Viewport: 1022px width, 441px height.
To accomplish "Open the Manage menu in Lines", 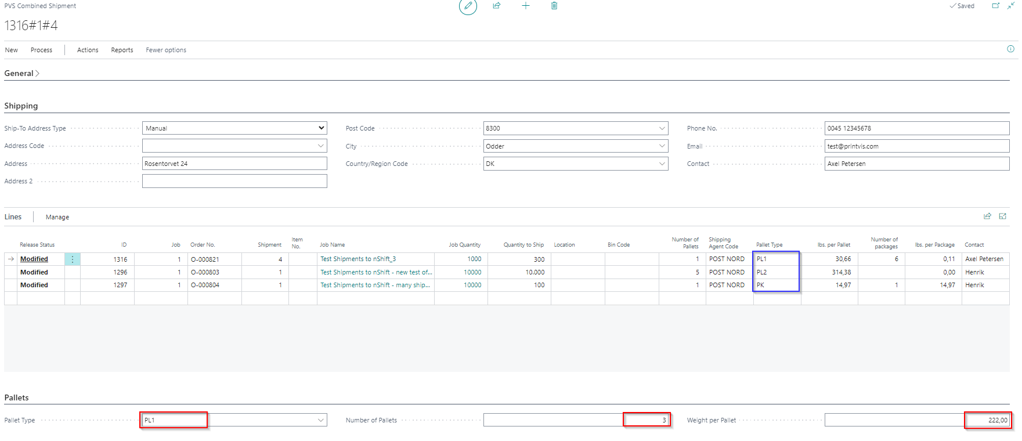I will click(57, 217).
